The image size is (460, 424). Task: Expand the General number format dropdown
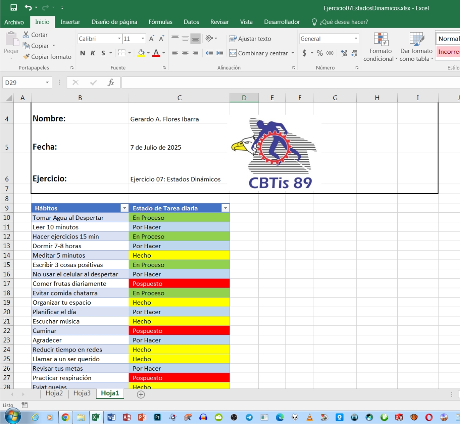pyautogui.click(x=356, y=39)
